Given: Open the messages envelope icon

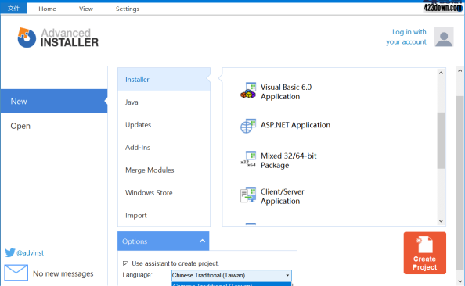Looking at the screenshot, I should [16, 273].
